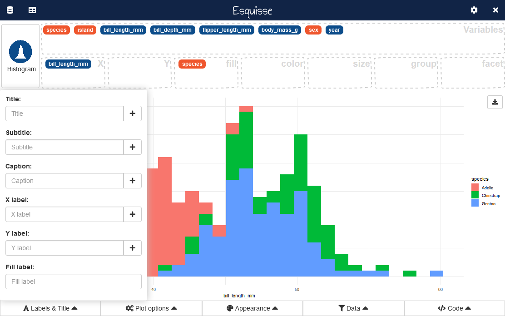The image size is (505, 316).
Task: Open the Plot options menu
Action: coord(151,308)
